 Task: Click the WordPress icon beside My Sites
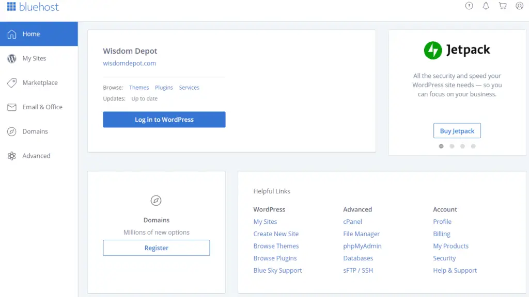click(12, 58)
